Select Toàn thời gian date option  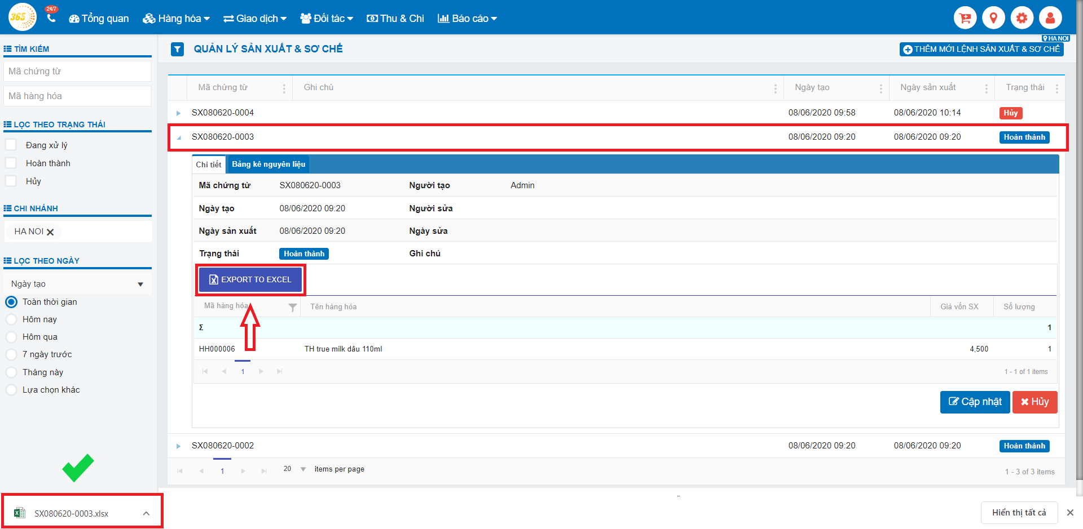[11, 302]
